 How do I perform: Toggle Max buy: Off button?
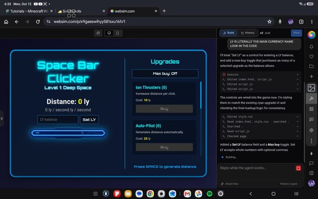tap(165, 74)
